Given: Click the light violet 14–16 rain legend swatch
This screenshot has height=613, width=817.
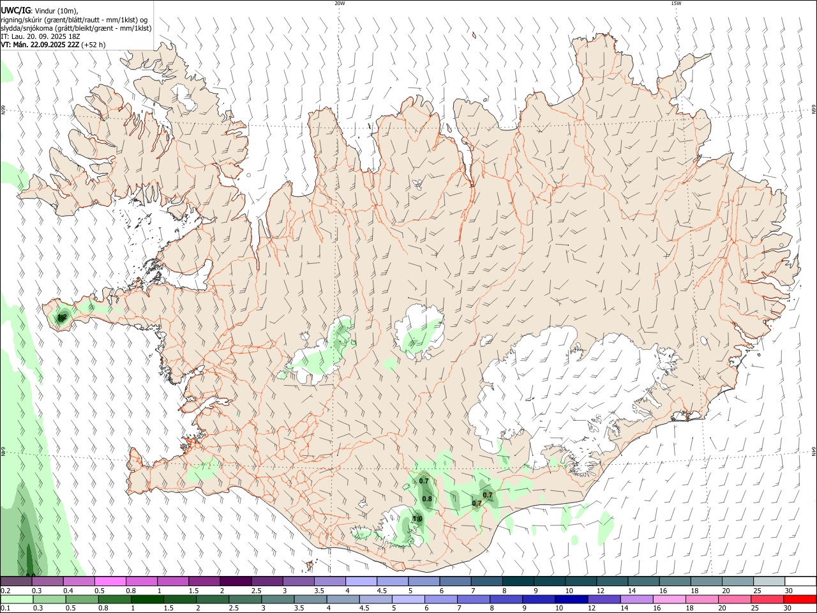Looking at the screenshot, I should click(x=636, y=600).
